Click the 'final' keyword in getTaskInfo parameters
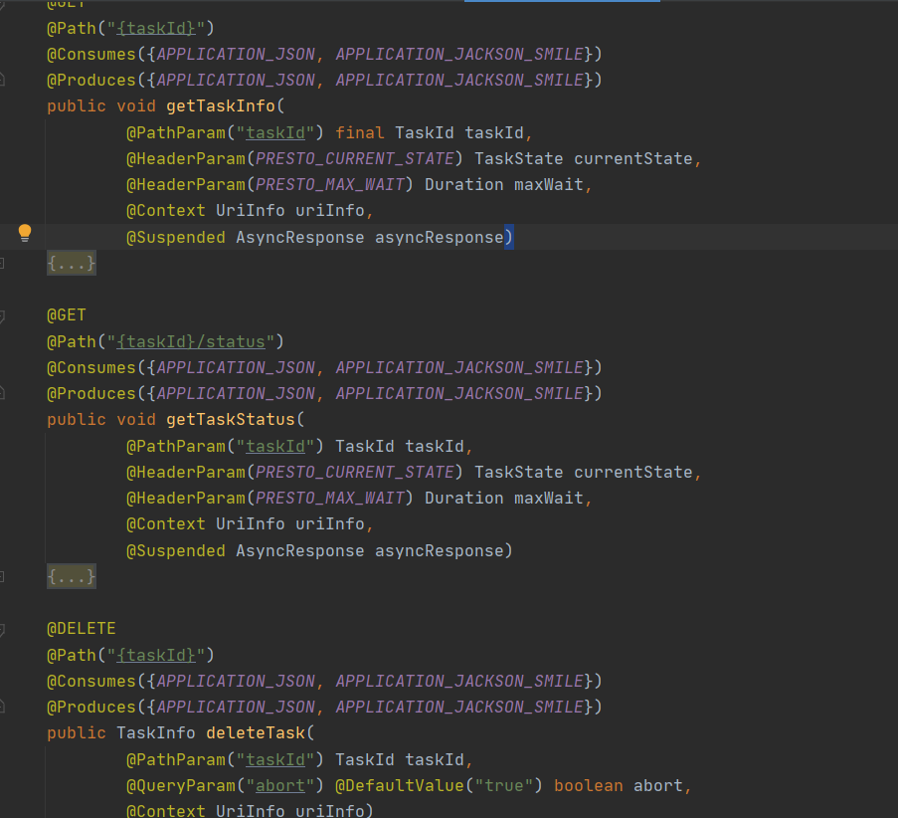 pyautogui.click(x=360, y=133)
